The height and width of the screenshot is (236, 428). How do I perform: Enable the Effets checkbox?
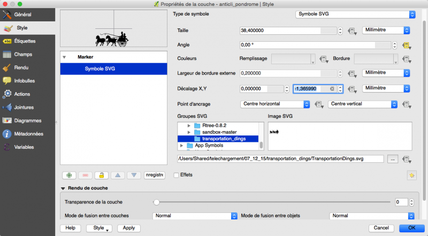(x=177, y=175)
